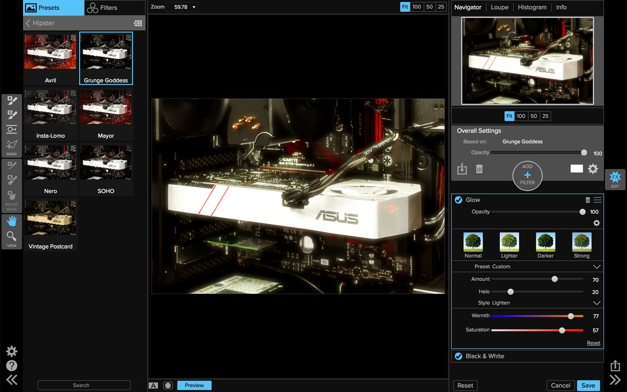
Task: Adjust the Glow Amount slider
Action: [554, 279]
